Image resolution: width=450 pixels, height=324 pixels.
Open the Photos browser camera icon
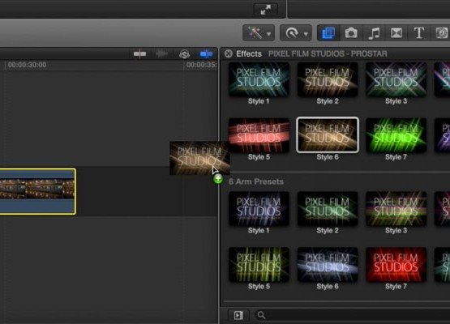[x=351, y=33]
